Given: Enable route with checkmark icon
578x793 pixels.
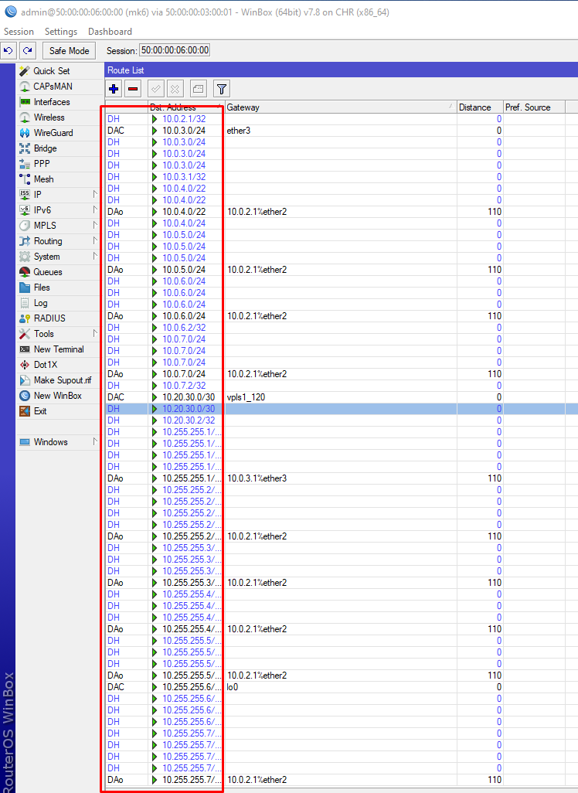Looking at the screenshot, I should coord(156,89).
